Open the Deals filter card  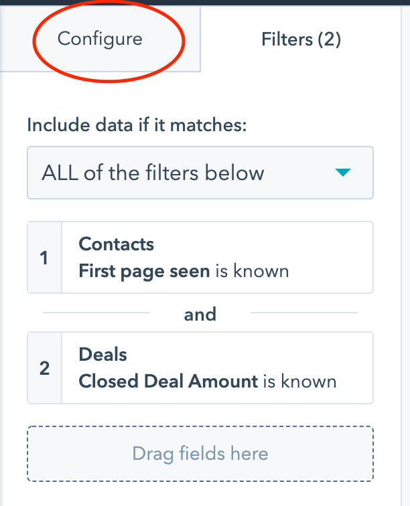(216, 368)
